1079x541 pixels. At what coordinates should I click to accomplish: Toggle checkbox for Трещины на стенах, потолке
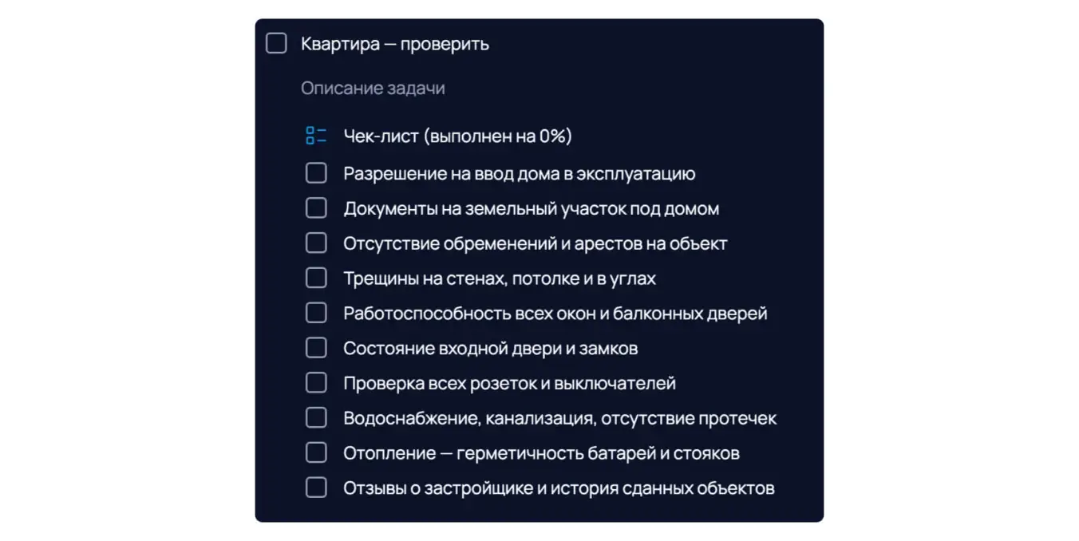[x=316, y=278]
